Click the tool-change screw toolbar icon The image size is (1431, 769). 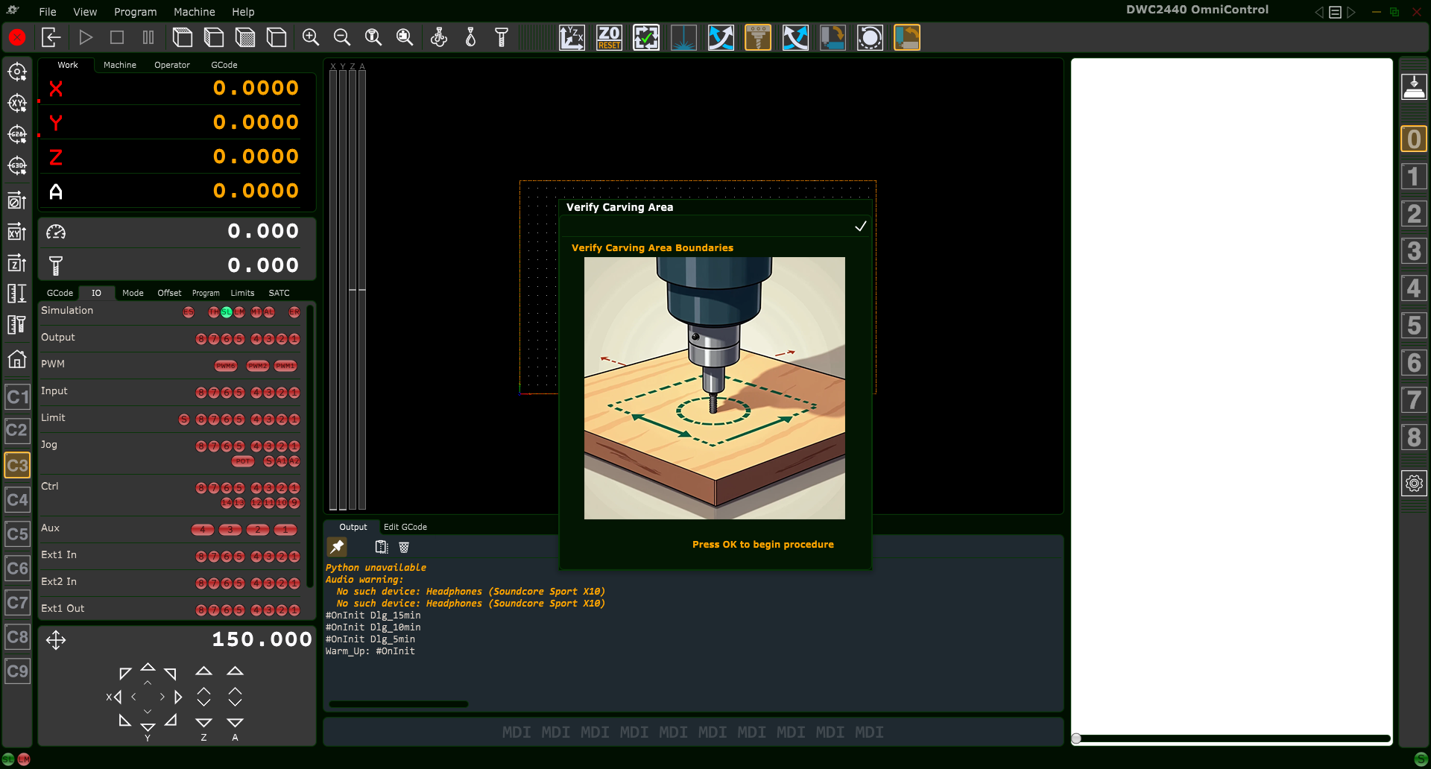click(x=502, y=37)
